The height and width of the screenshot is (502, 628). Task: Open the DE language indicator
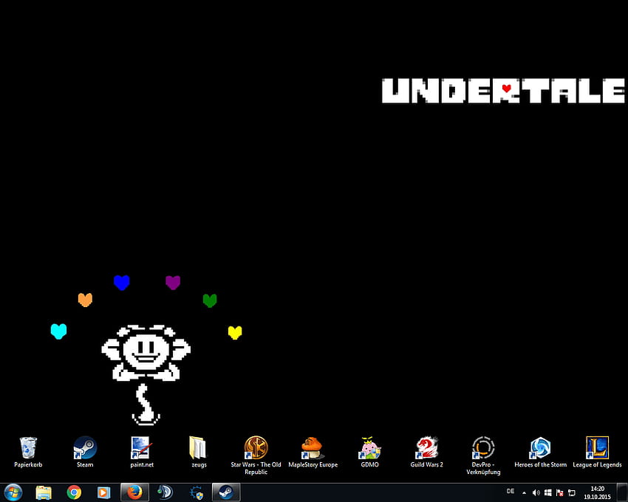511,491
